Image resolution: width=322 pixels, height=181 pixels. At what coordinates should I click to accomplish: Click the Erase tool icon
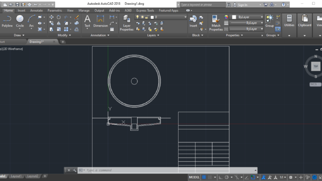click(x=77, y=17)
